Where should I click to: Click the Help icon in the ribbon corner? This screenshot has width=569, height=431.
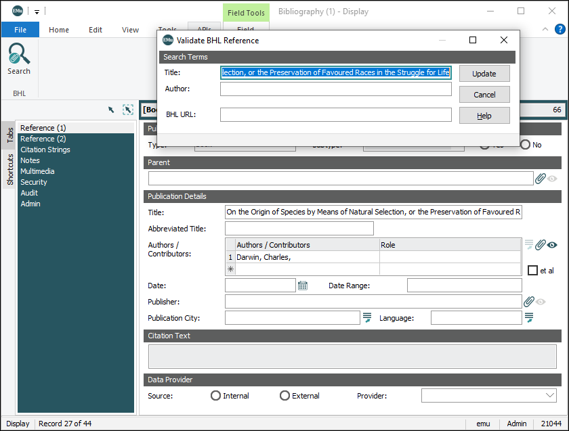[560, 29]
